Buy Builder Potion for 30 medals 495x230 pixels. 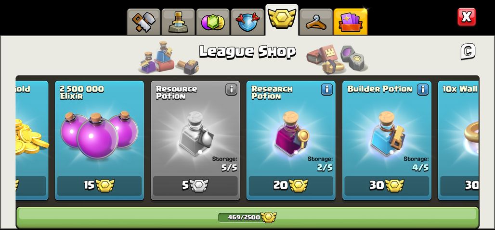pyautogui.click(x=387, y=186)
